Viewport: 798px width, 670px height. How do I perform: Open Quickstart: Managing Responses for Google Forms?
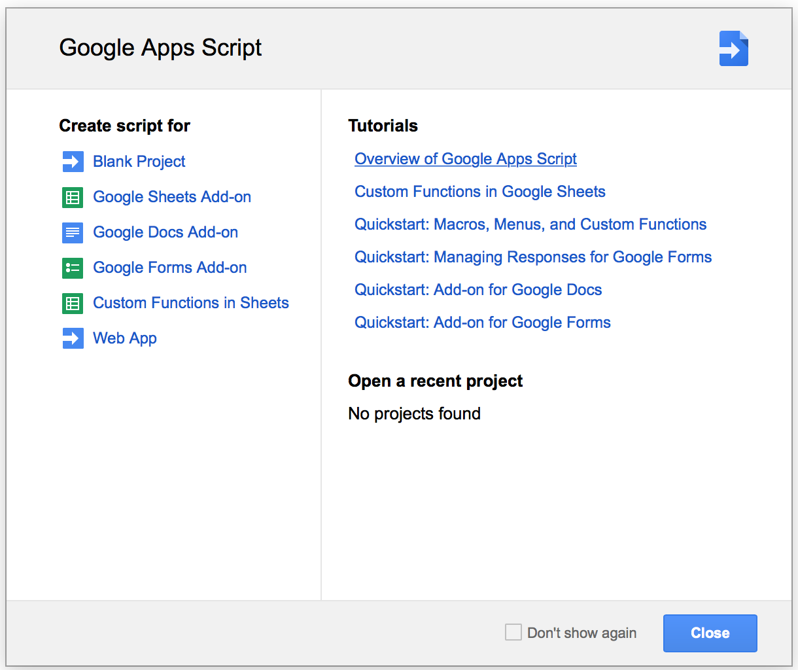click(x=533, y=257)
